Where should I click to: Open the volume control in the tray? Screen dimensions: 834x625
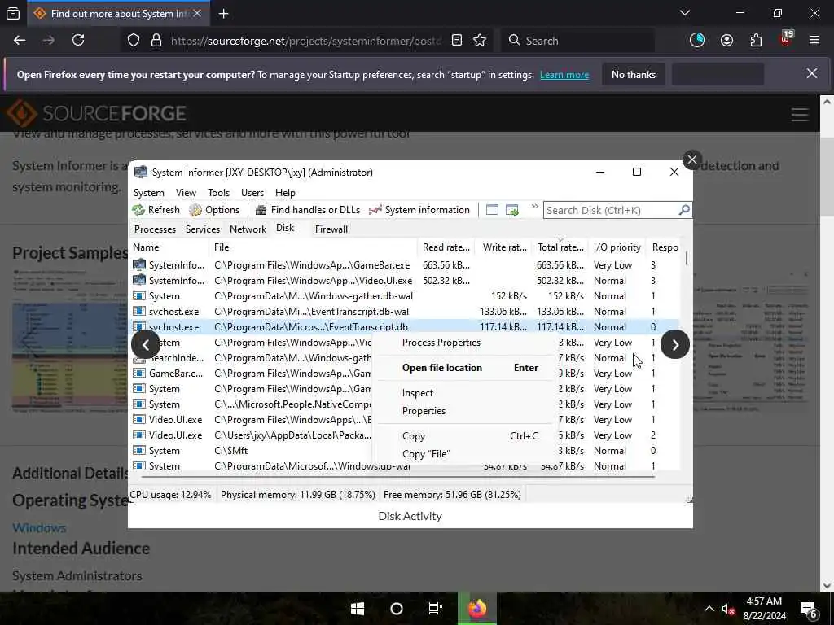tap(728, 610)
